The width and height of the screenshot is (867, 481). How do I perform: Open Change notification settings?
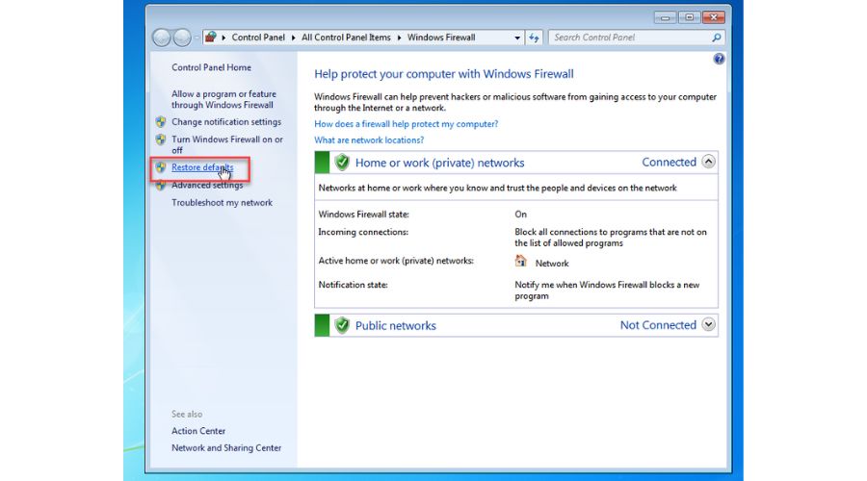tap(226, 121)
